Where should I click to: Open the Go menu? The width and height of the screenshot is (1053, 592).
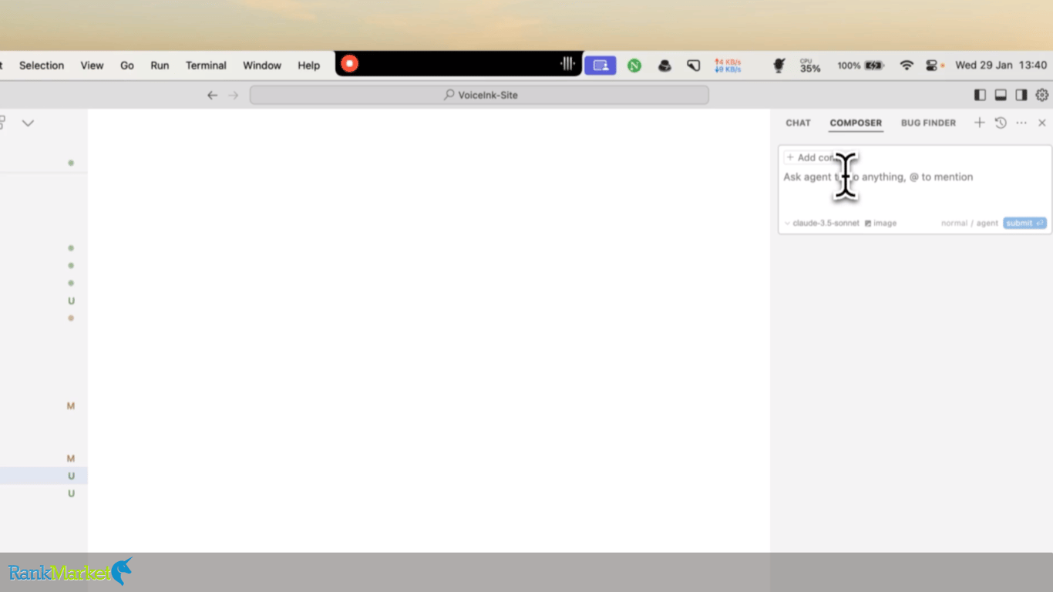[127, 66]
